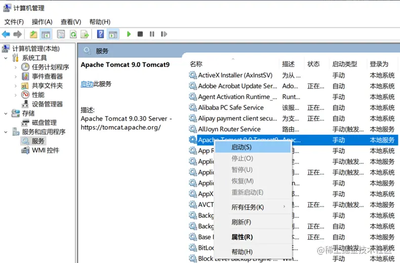Screen dimensions: 400x263
Task: Select Alibaba PC Safe Service row
Action: [293, 108]
